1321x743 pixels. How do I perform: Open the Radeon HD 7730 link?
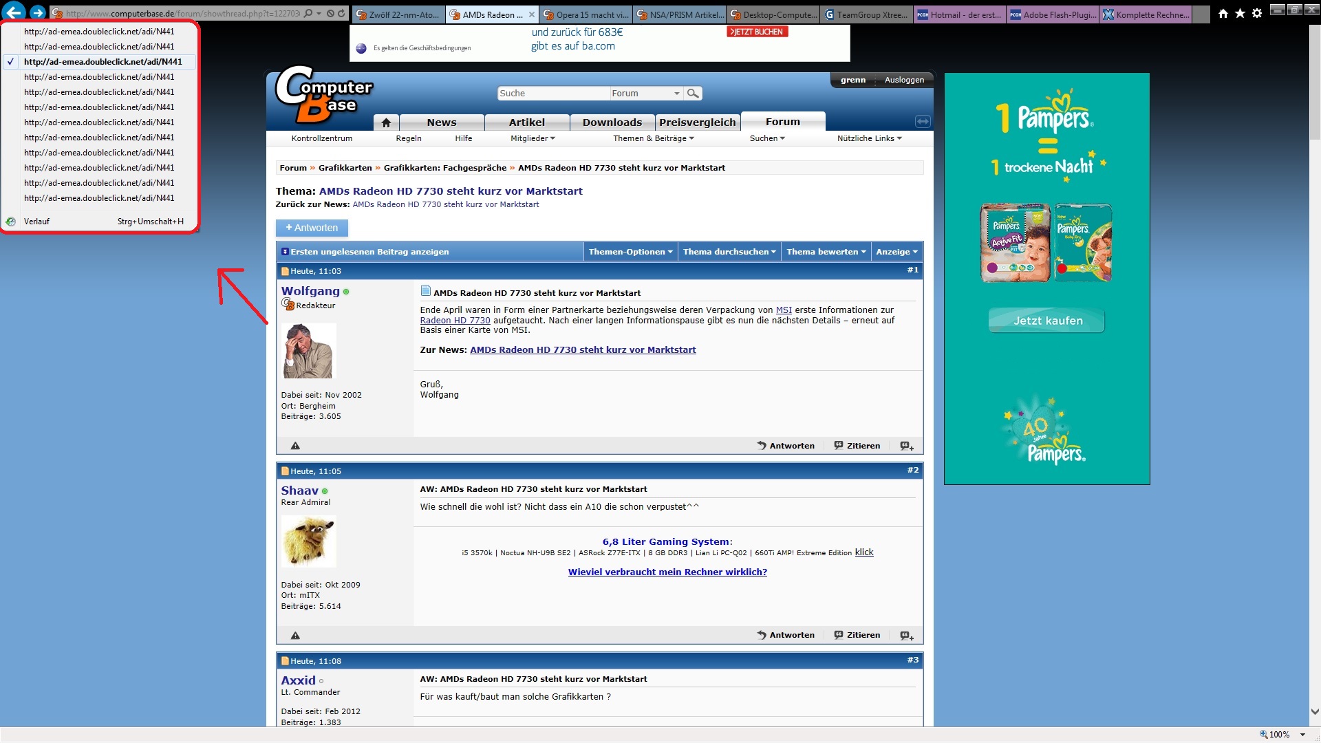point(455,321)
